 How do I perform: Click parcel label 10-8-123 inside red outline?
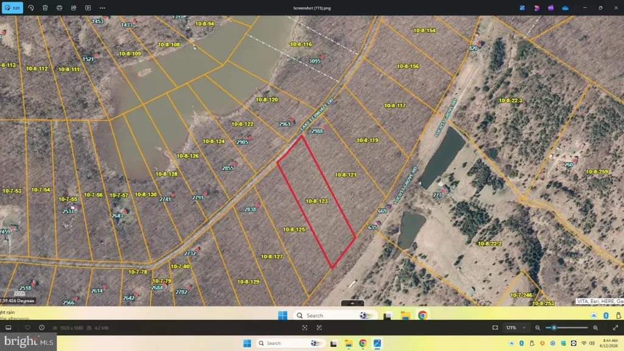(317, 201)
